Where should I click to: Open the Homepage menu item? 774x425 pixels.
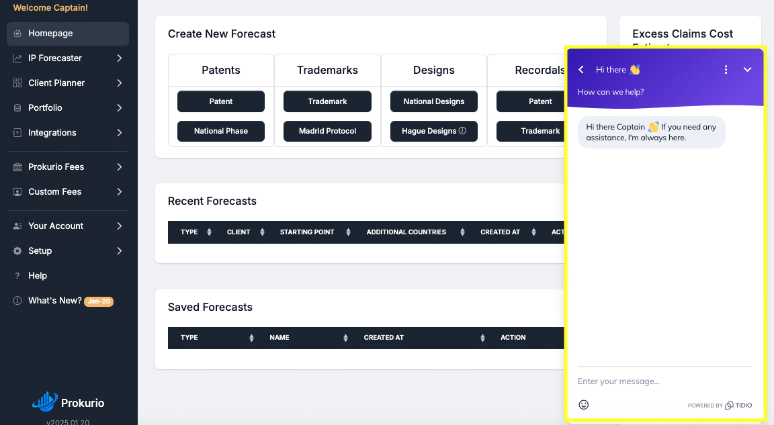(68, 34)
